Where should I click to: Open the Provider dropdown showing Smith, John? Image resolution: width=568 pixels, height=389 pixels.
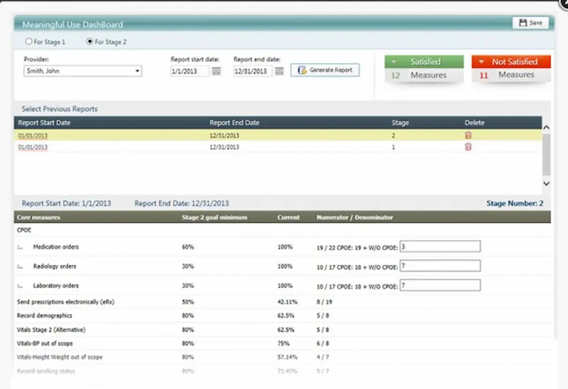coord(137,71)
